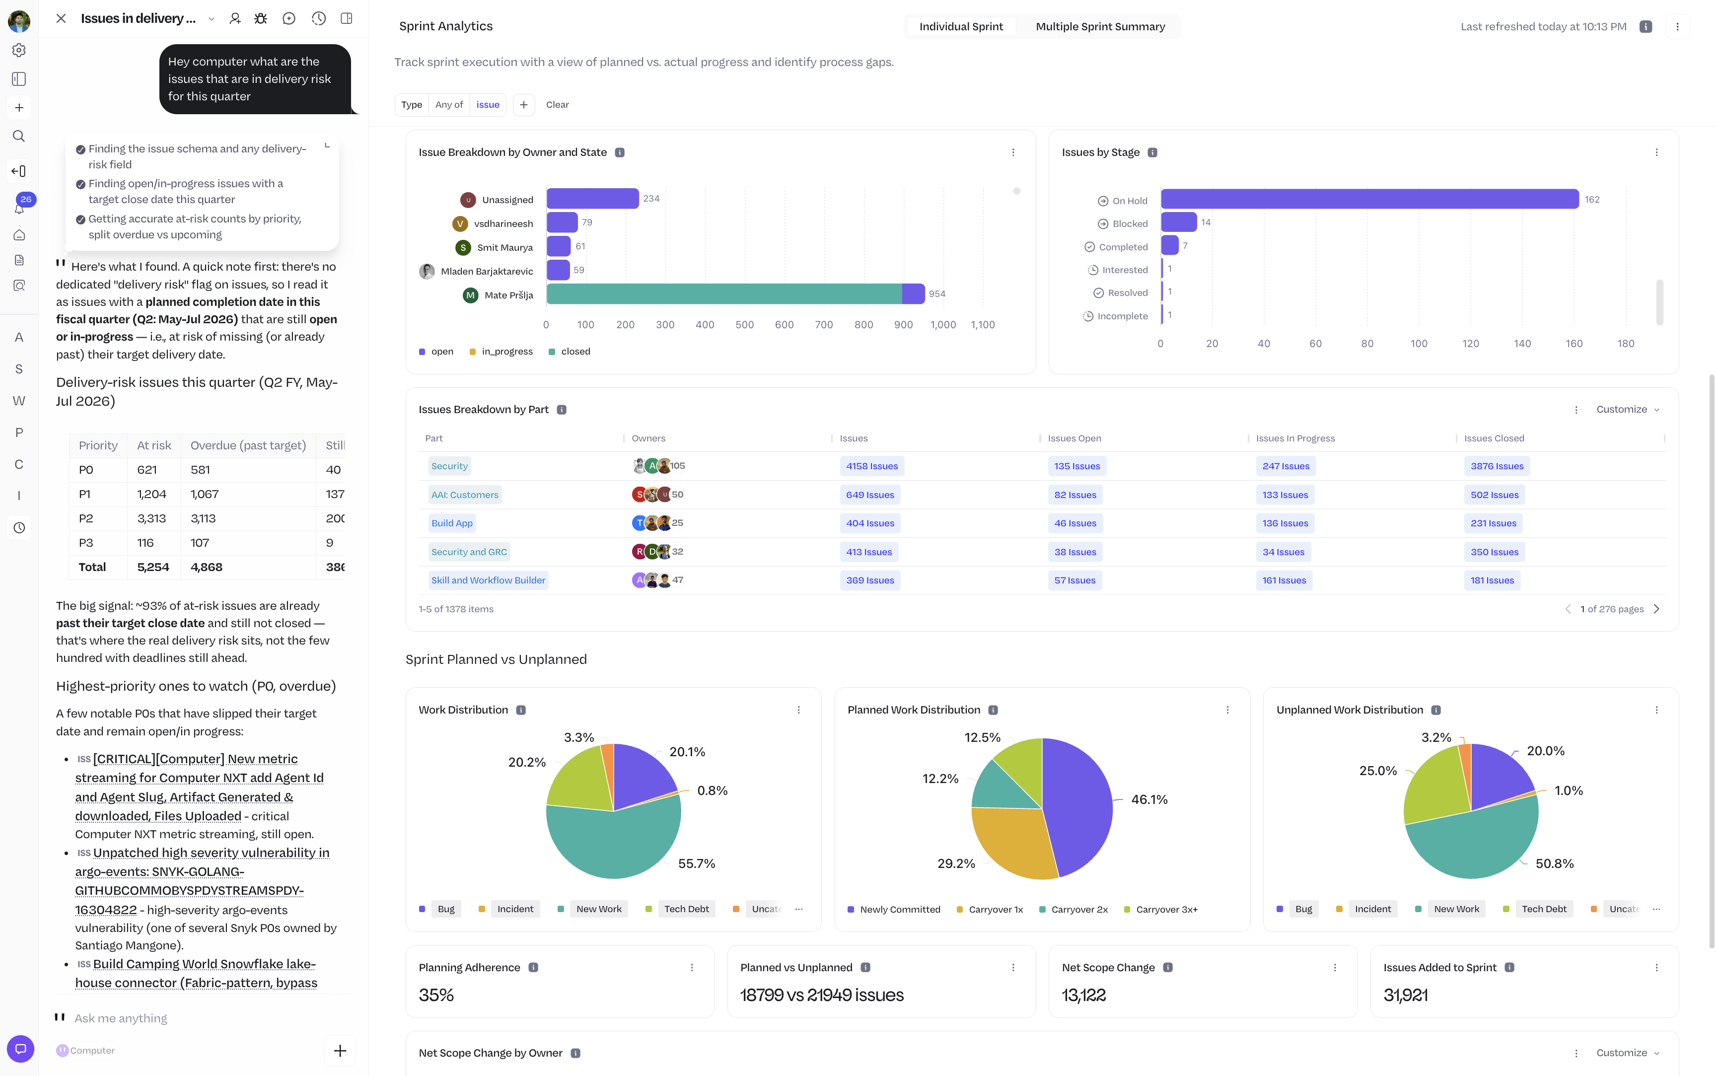Image resolution: width=1716 pixels, height=1076 pixels.
Task: Open Planned Work Distribution kebab menu
Action: pyautogui.click(x=1227, y=710)
